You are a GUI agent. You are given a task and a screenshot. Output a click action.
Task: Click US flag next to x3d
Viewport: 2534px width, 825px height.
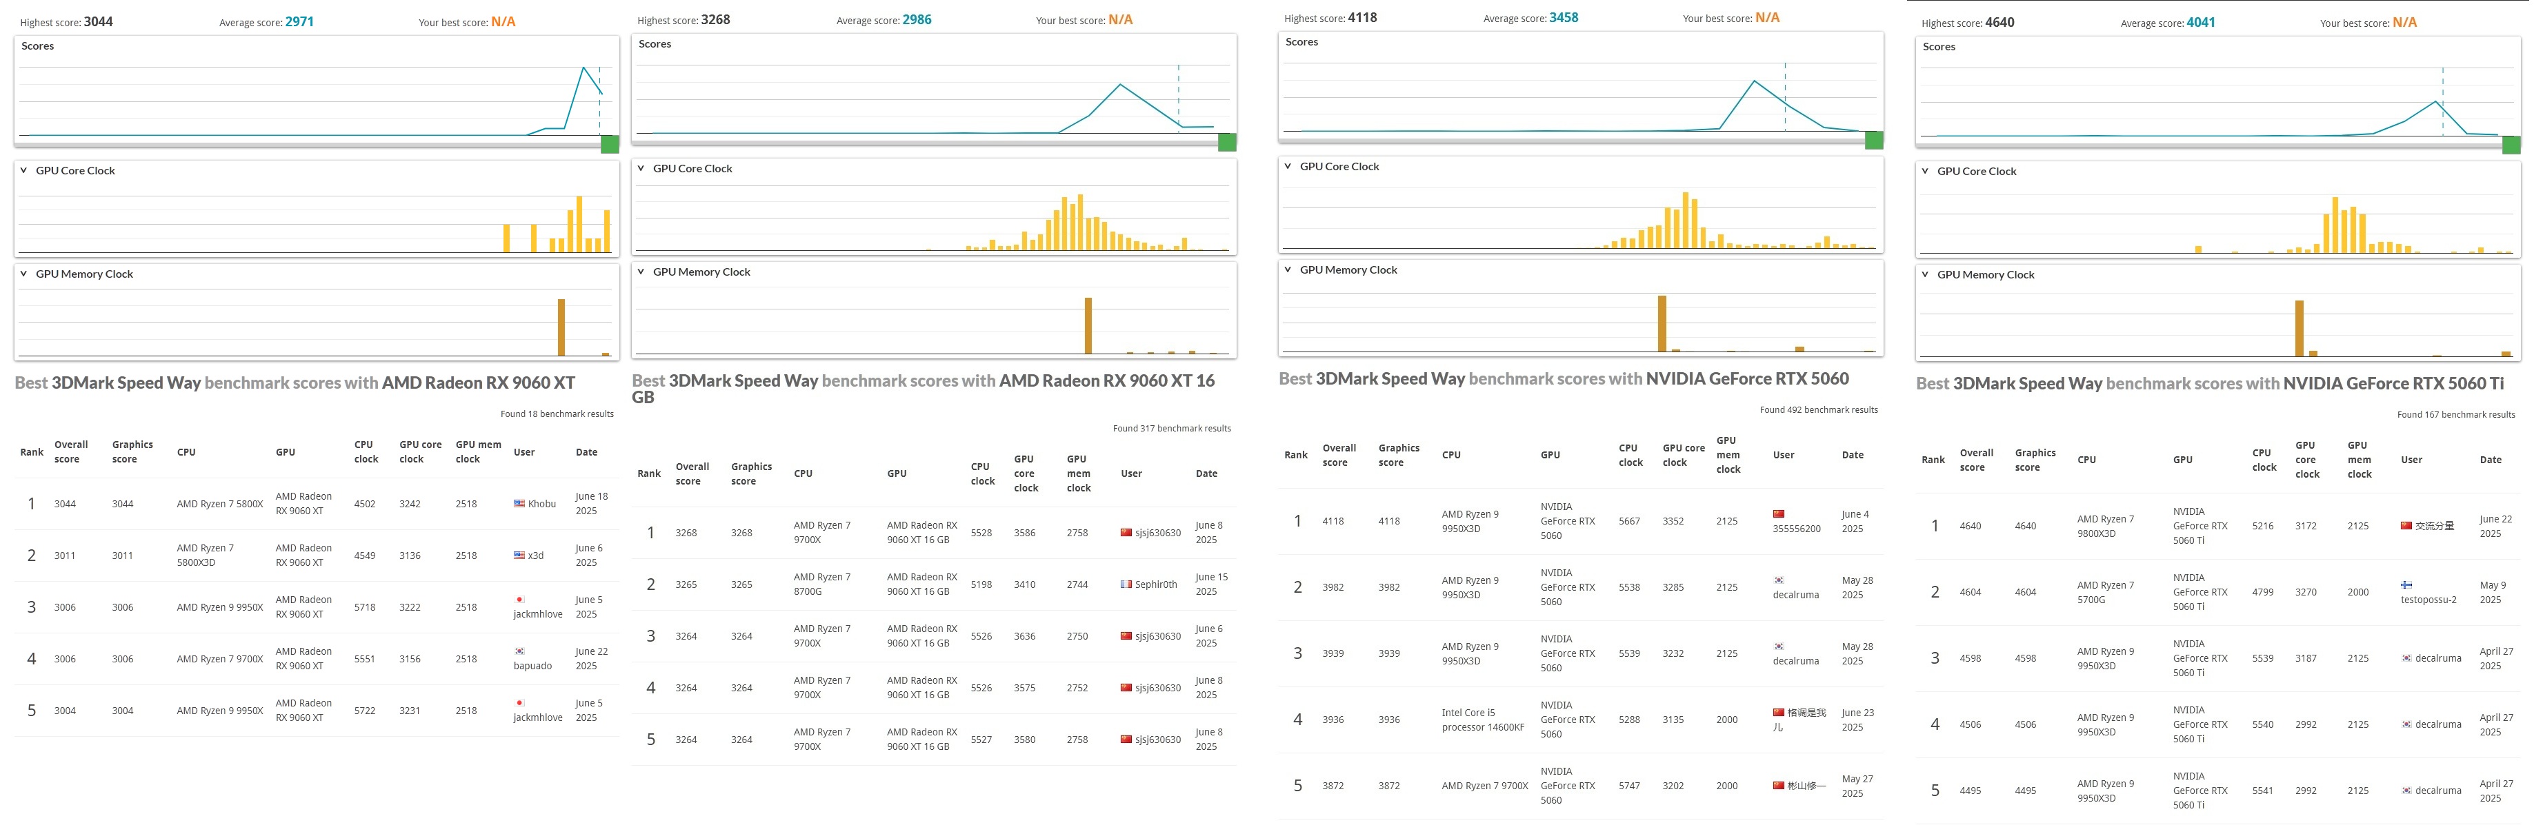(x=519, y=557)
